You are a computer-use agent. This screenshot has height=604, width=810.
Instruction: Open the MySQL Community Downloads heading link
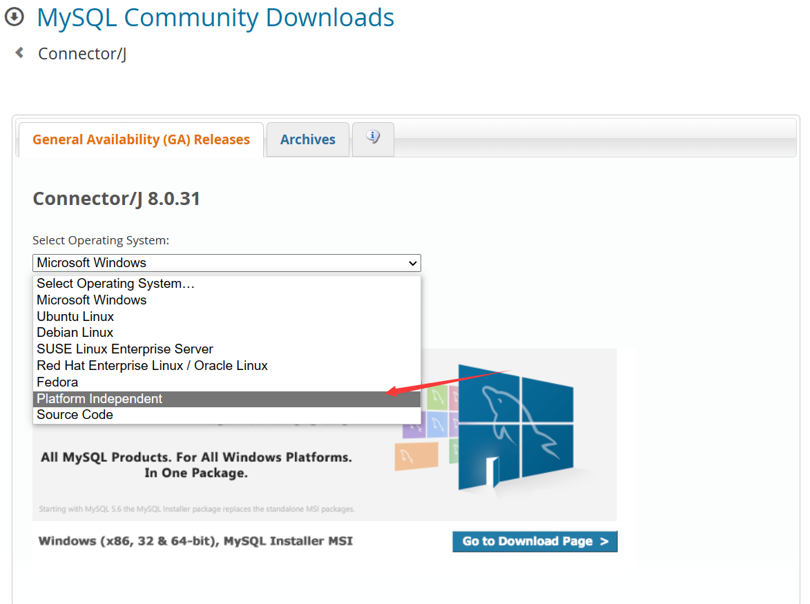tap(215, 17)
